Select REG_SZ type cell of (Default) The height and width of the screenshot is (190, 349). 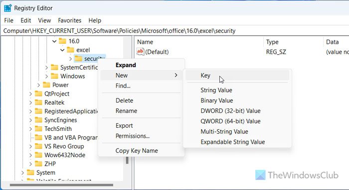pyautogui.click(x=276, y=52)
